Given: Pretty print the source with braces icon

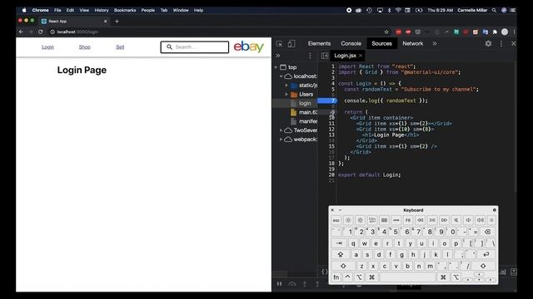Looking at the screenshot, I should click(324, 272).
